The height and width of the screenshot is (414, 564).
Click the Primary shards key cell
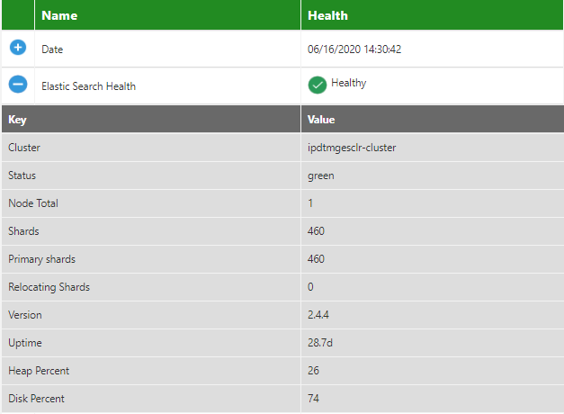pyautogui.click(x=41, y=259)
